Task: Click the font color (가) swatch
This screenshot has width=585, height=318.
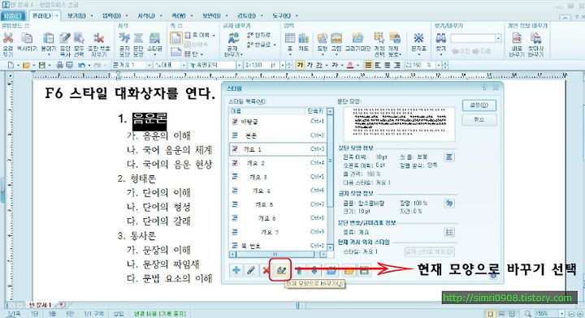Action: (x=350, y=65)
